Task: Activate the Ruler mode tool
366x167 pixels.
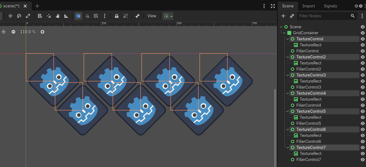Action: tap(66, 16)
